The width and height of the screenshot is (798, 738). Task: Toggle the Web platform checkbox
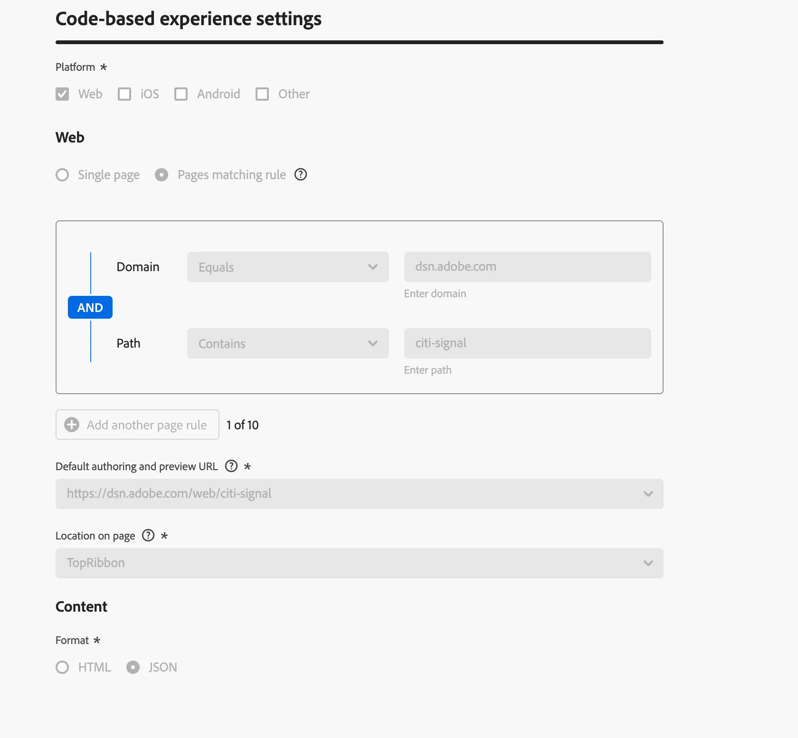coord(62,94)
